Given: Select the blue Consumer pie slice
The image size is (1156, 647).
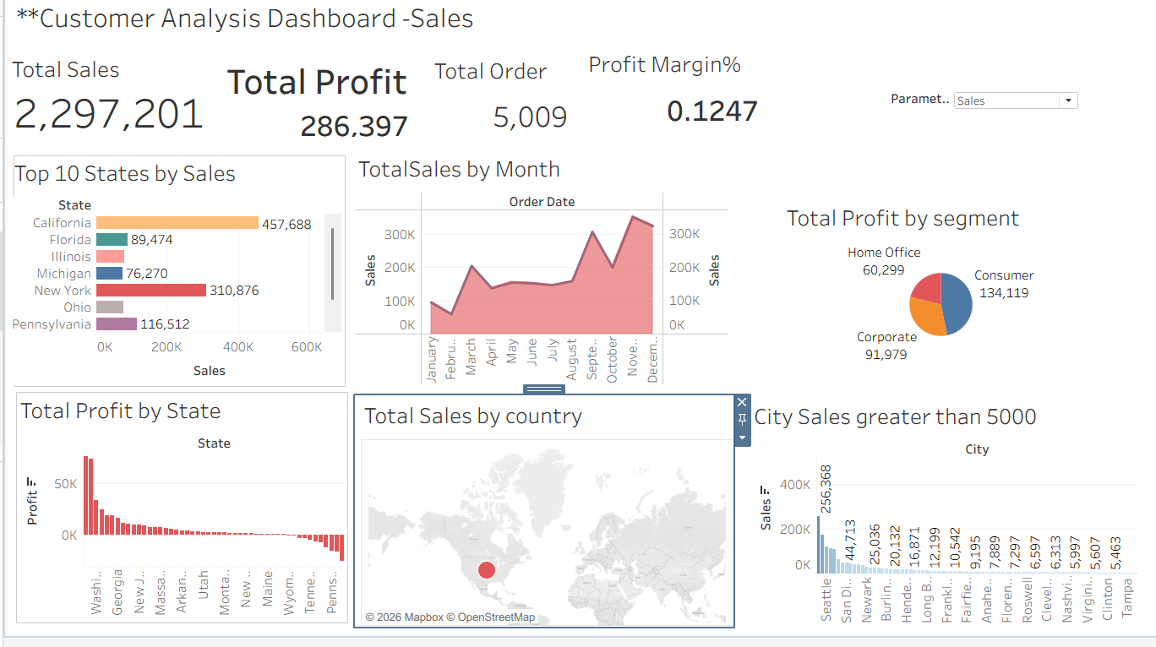Looking at the screenshot, I should point(957,304).
